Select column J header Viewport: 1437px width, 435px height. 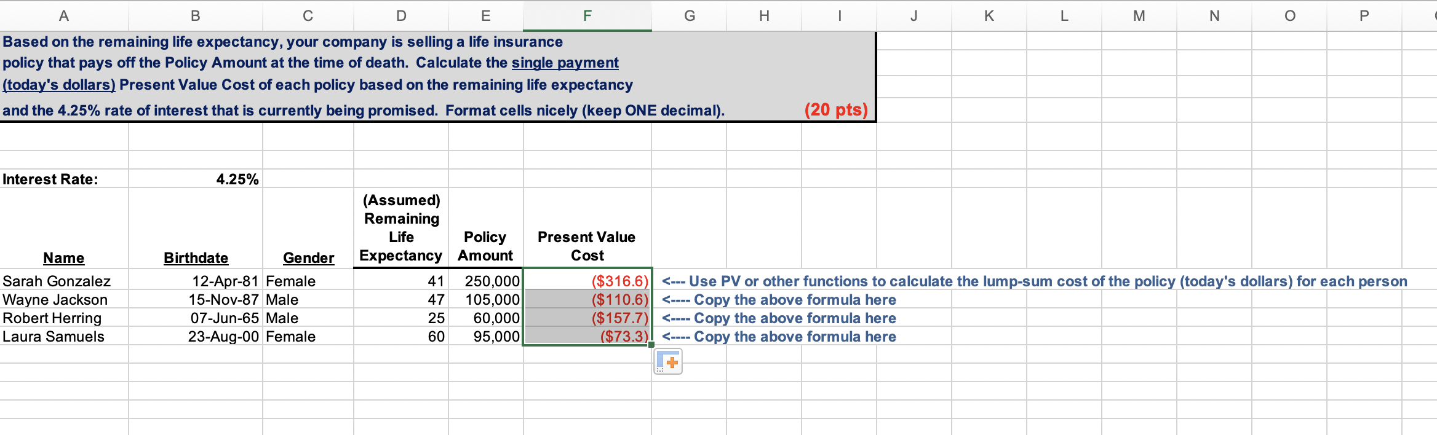click(914, 16)
